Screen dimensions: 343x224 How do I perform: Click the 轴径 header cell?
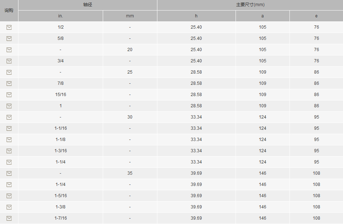coord(88,5)
